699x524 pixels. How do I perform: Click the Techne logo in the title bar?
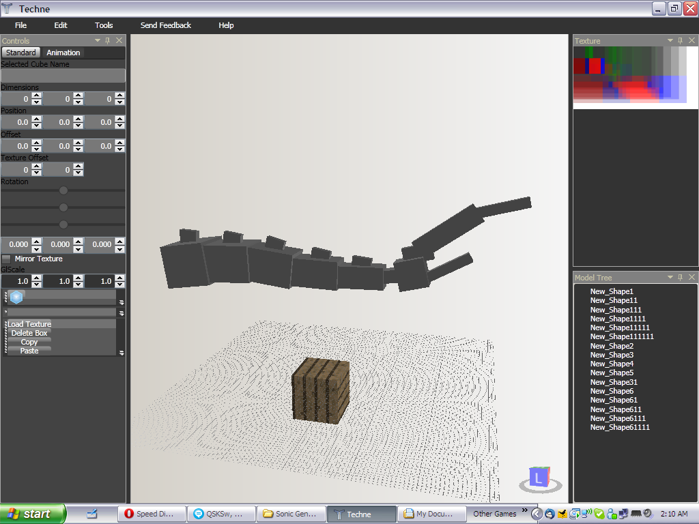click(x=8, y=8)
